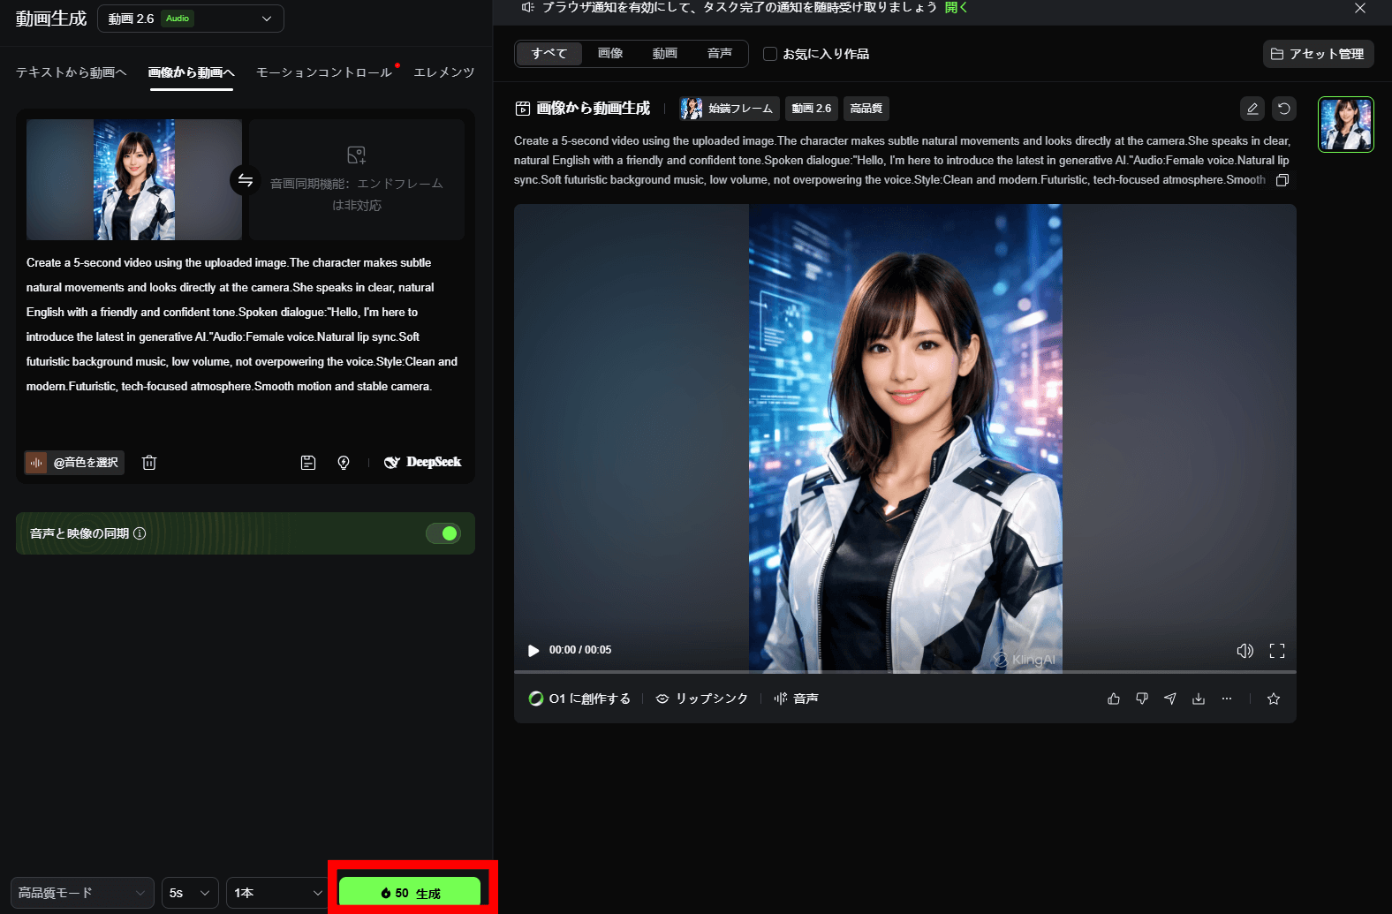Close the browser notification banner
This screenshot has height=914, width=1392.
pyautogui.click(x=1360, y=8)
